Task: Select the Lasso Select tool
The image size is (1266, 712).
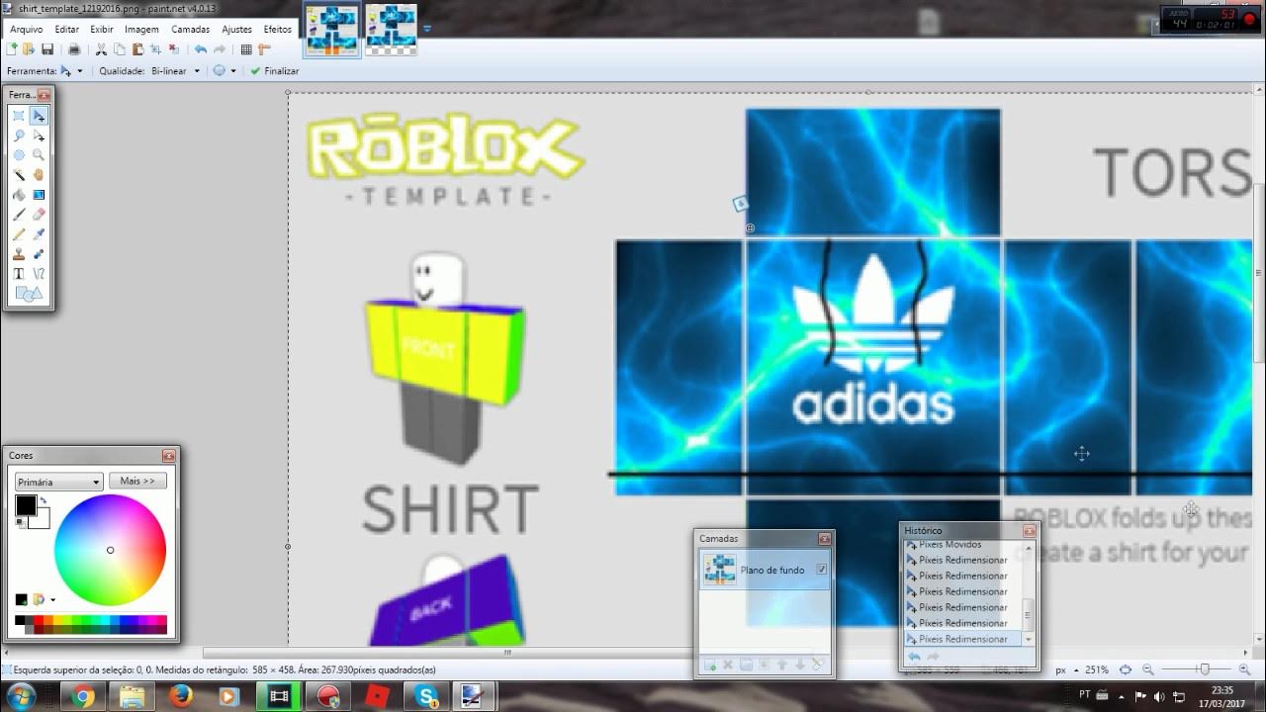Action: 19,135
